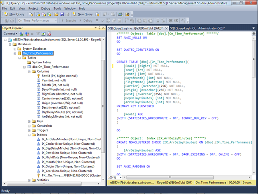Expand the Keys folder node
Screen dimensions: 258x194
pyautogui.click(x=29, y=121)
